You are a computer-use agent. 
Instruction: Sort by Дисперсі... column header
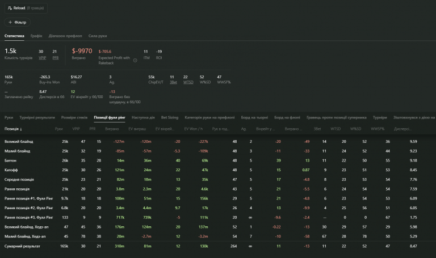(x=403, y=129)
